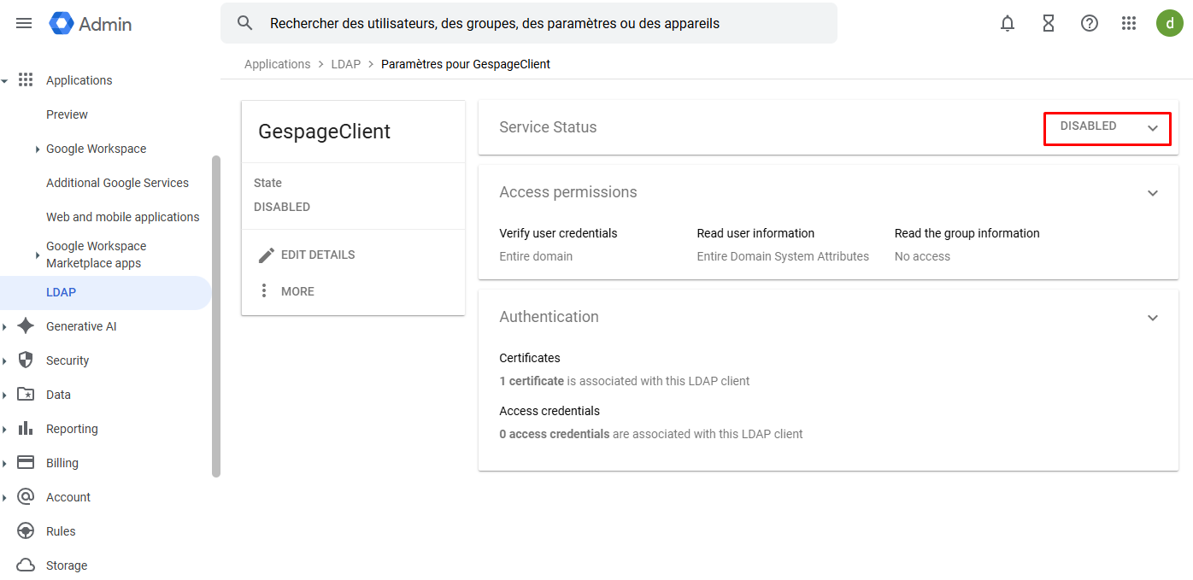Go to Applications breadcrumb

pyautogui.click(x=277, y=64)
